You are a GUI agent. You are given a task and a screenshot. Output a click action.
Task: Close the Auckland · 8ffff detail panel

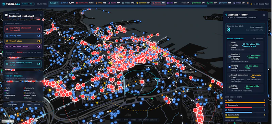point(264,15)
